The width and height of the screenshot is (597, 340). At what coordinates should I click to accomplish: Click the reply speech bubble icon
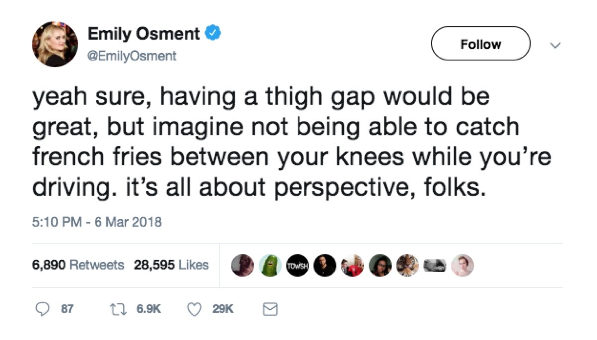(44, 309)
